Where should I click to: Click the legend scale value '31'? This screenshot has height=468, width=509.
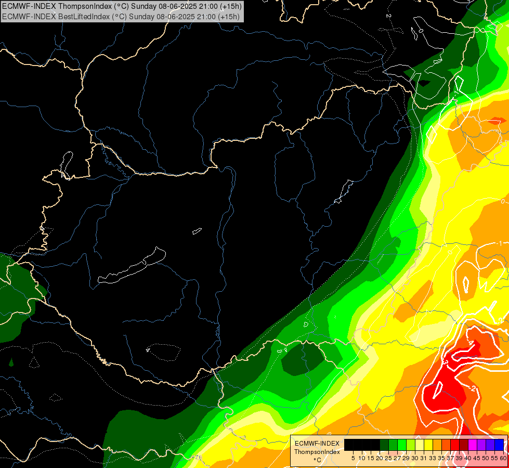424,458
